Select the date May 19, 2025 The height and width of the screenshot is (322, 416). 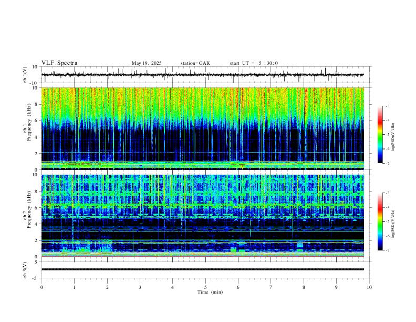pos(147,63)
